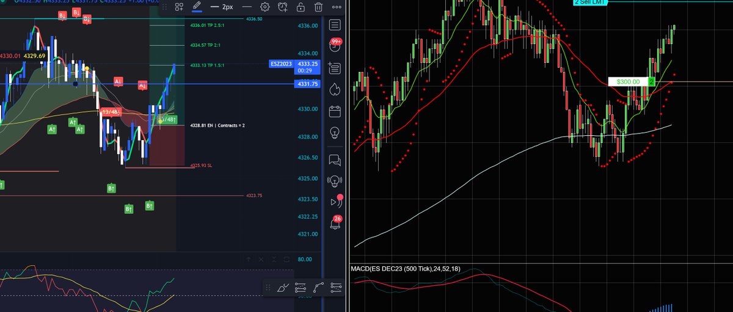733x312 pixels.
Task: Click the 4331.75 blue price line label
Action: click(307, 83)
